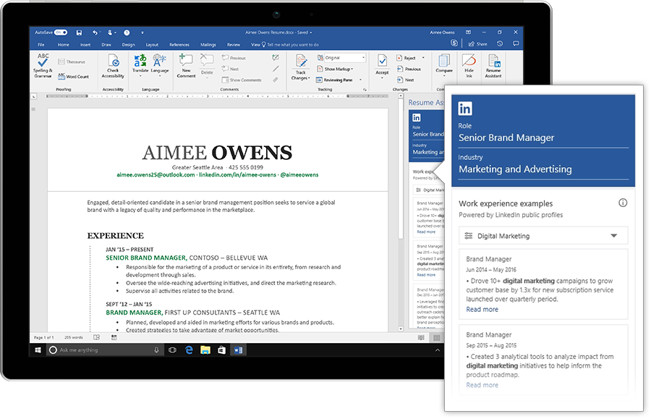Go to Next comment in Comments group
The image size is (651, 419).
coord(231,69)
